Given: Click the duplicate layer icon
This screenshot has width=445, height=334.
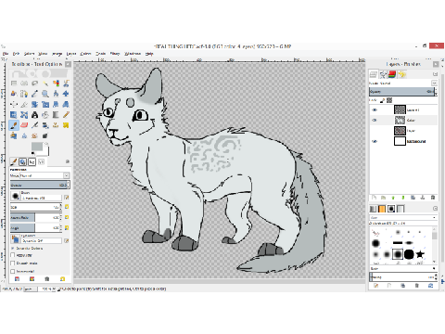Looking at the screenshot, I should pos(413,198).
